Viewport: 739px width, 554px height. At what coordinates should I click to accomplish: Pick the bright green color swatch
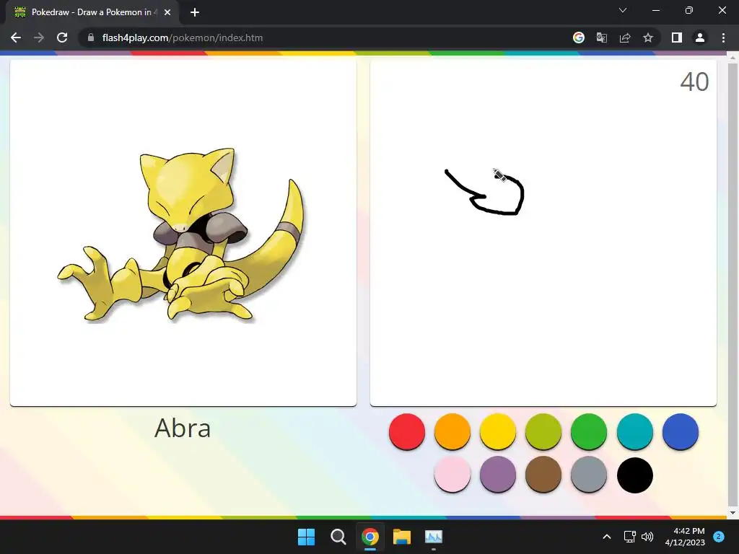[x=589, y=431]
